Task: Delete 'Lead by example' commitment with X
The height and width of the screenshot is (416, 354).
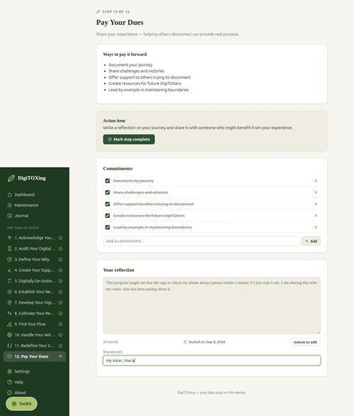Action: [316, 227]
